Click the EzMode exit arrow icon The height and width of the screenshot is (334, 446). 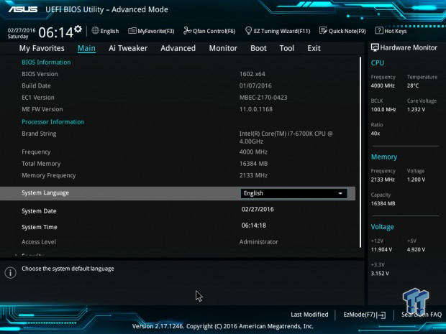click(x=381, y=315)
